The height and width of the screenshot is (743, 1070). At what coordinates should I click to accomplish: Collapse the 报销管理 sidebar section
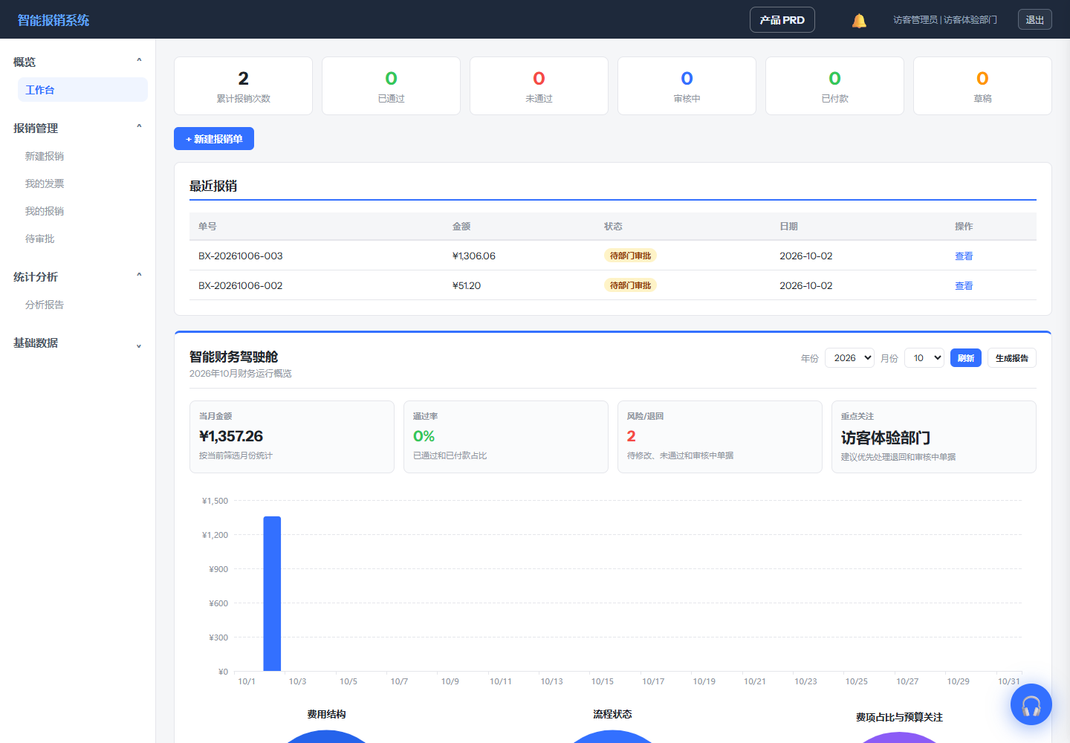[x=78, y=128]
